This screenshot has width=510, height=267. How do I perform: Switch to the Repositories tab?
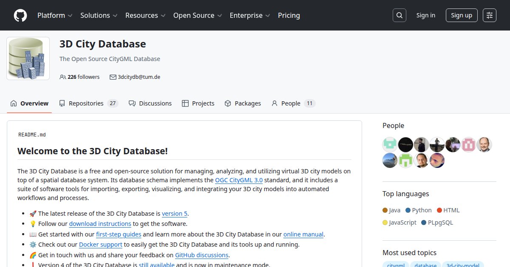pos(88,103)
